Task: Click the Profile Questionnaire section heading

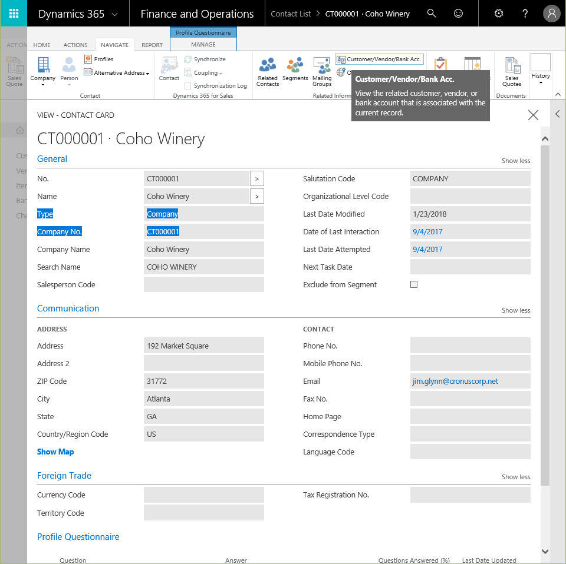Action: coord(78,536)
